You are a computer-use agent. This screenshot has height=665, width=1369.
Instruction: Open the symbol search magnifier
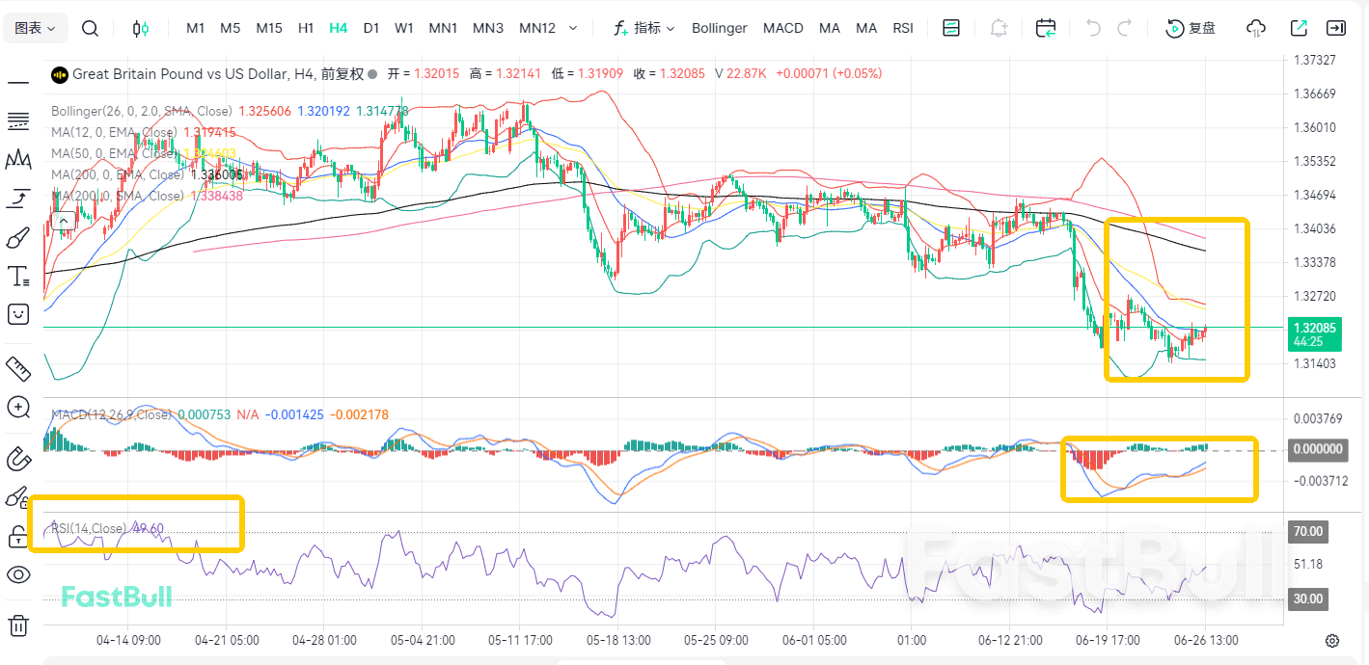90,28
